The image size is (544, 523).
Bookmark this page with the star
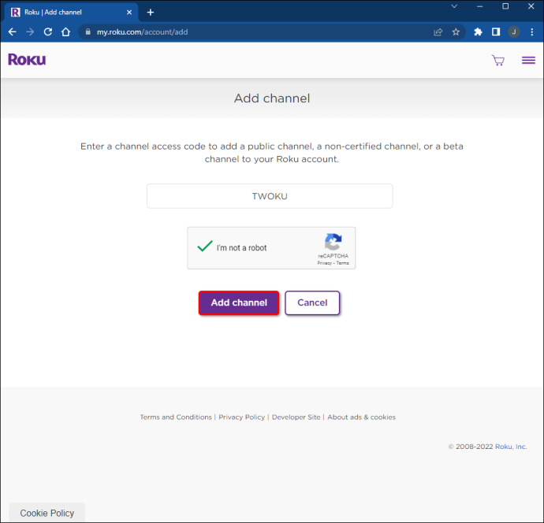coord(456,32)
